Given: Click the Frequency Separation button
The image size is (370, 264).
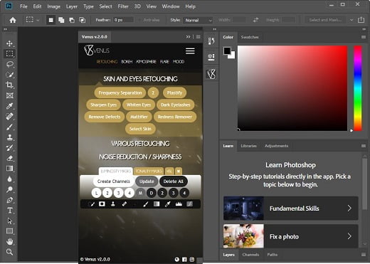Looking at the screenshot, I should point(120,93).
